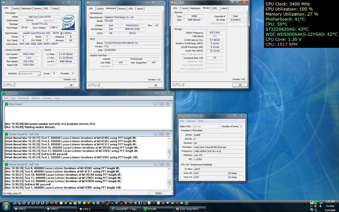Switch to Lowyat.NET browser taskbar button

pos(126,209)
